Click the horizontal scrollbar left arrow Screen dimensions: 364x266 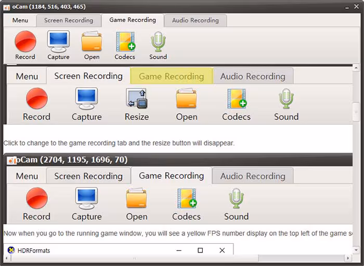coord(6,258)
